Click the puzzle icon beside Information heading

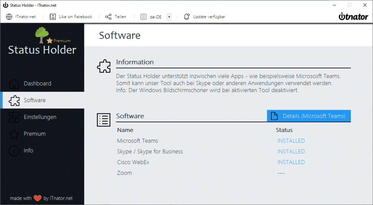tap(104, 66)
